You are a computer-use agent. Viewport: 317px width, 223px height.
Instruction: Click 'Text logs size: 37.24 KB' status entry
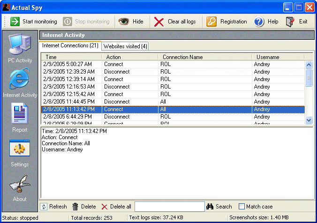pos(156,217)
